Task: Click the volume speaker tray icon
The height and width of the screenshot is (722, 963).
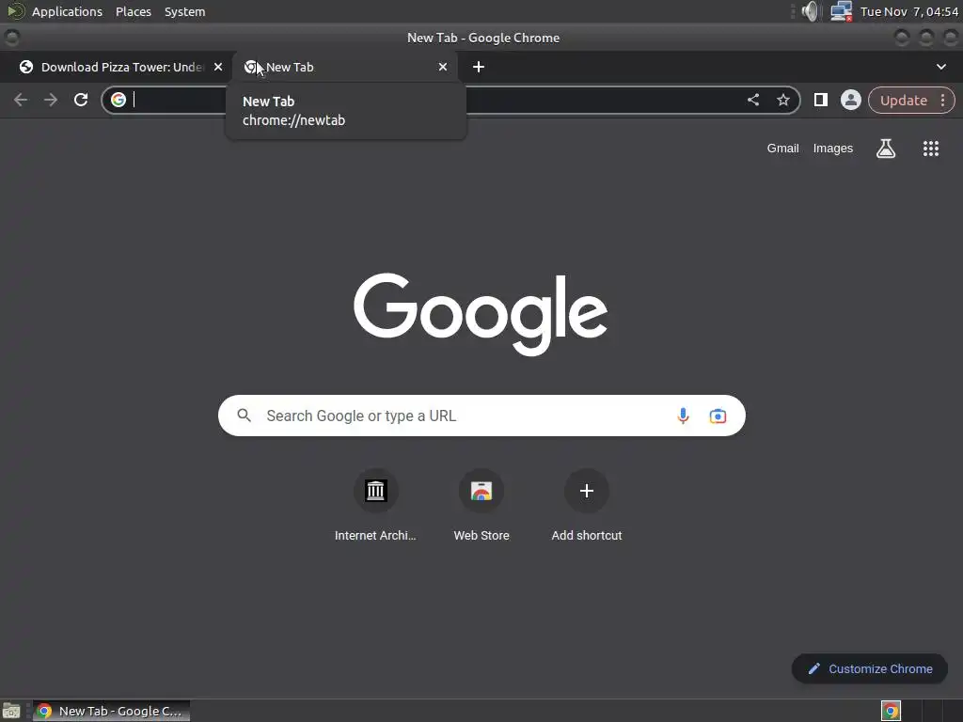Action: click(x=810, y=11)
